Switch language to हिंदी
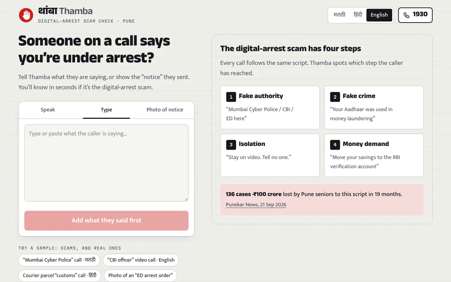This screenshot has height=282, width=451. tap(358, 15)
